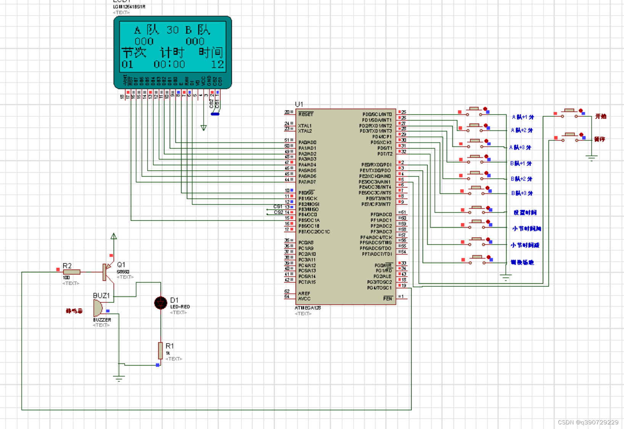Image resolution: width=624 pixels, height=429 pixels.
Task: Click the power arrow symbol above transistor Q1
Action: click(x=113, y=237)
